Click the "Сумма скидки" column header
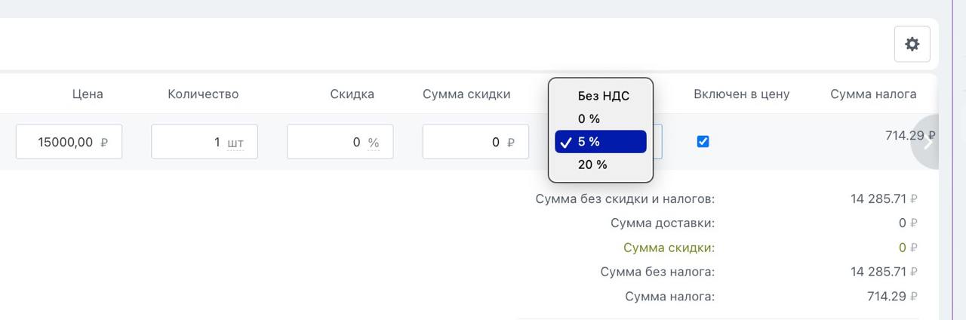 point(466,94)
